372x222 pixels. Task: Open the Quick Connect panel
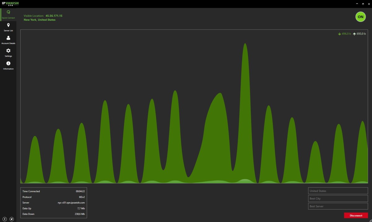tap(8, 15)
